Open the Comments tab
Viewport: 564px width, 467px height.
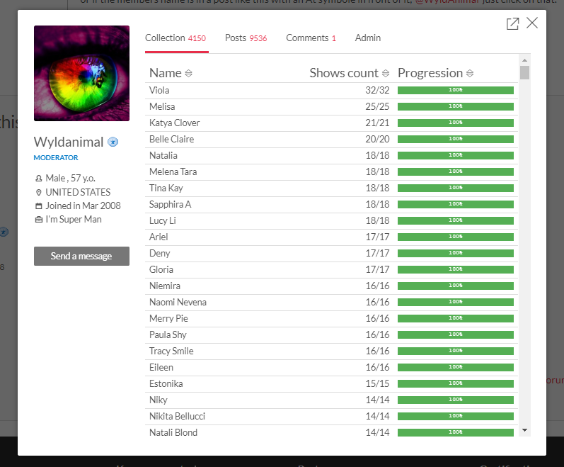[x=311, y=38]
